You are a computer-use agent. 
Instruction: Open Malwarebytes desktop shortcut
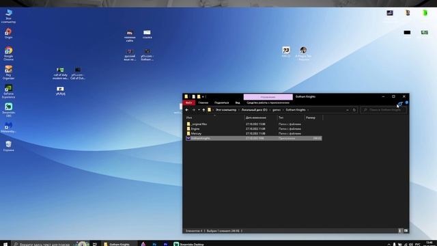click(8, 128)
